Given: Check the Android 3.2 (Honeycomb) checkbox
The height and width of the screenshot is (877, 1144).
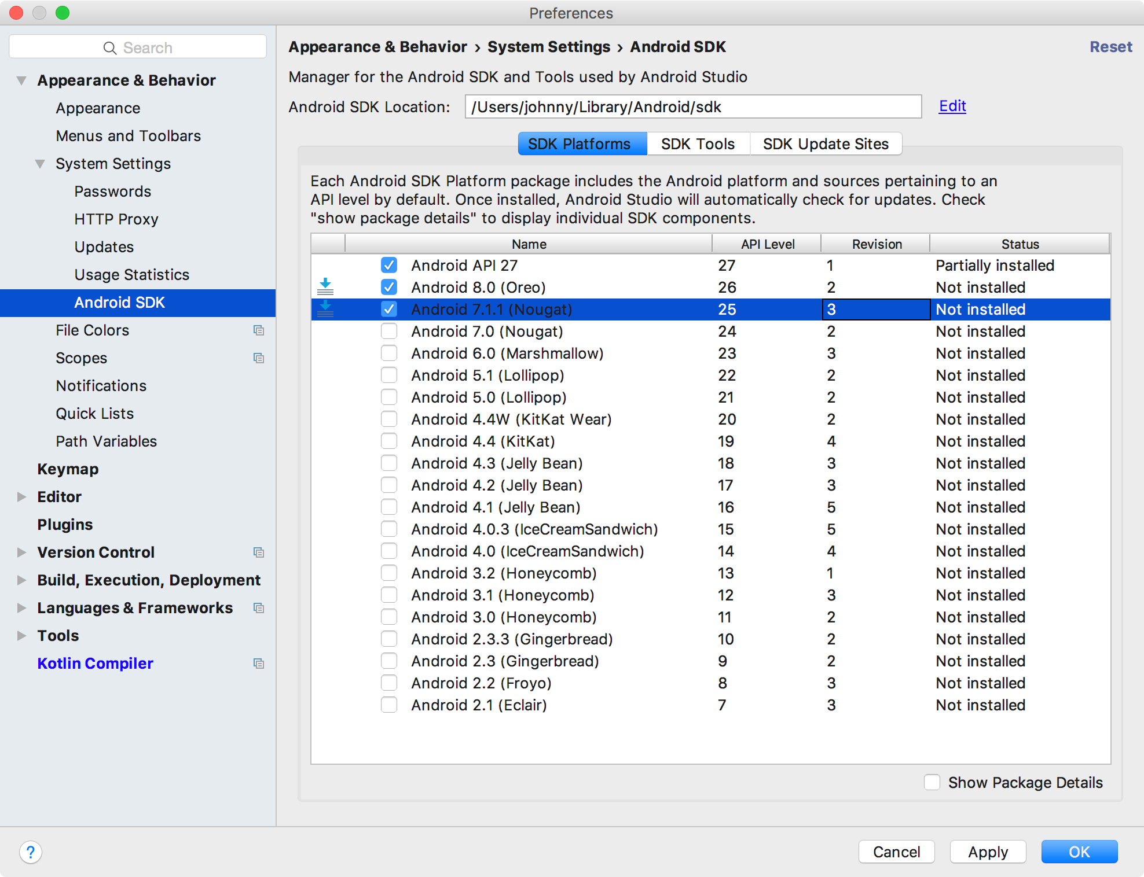Looking at the screenshot, I should (x=389, y=573).
